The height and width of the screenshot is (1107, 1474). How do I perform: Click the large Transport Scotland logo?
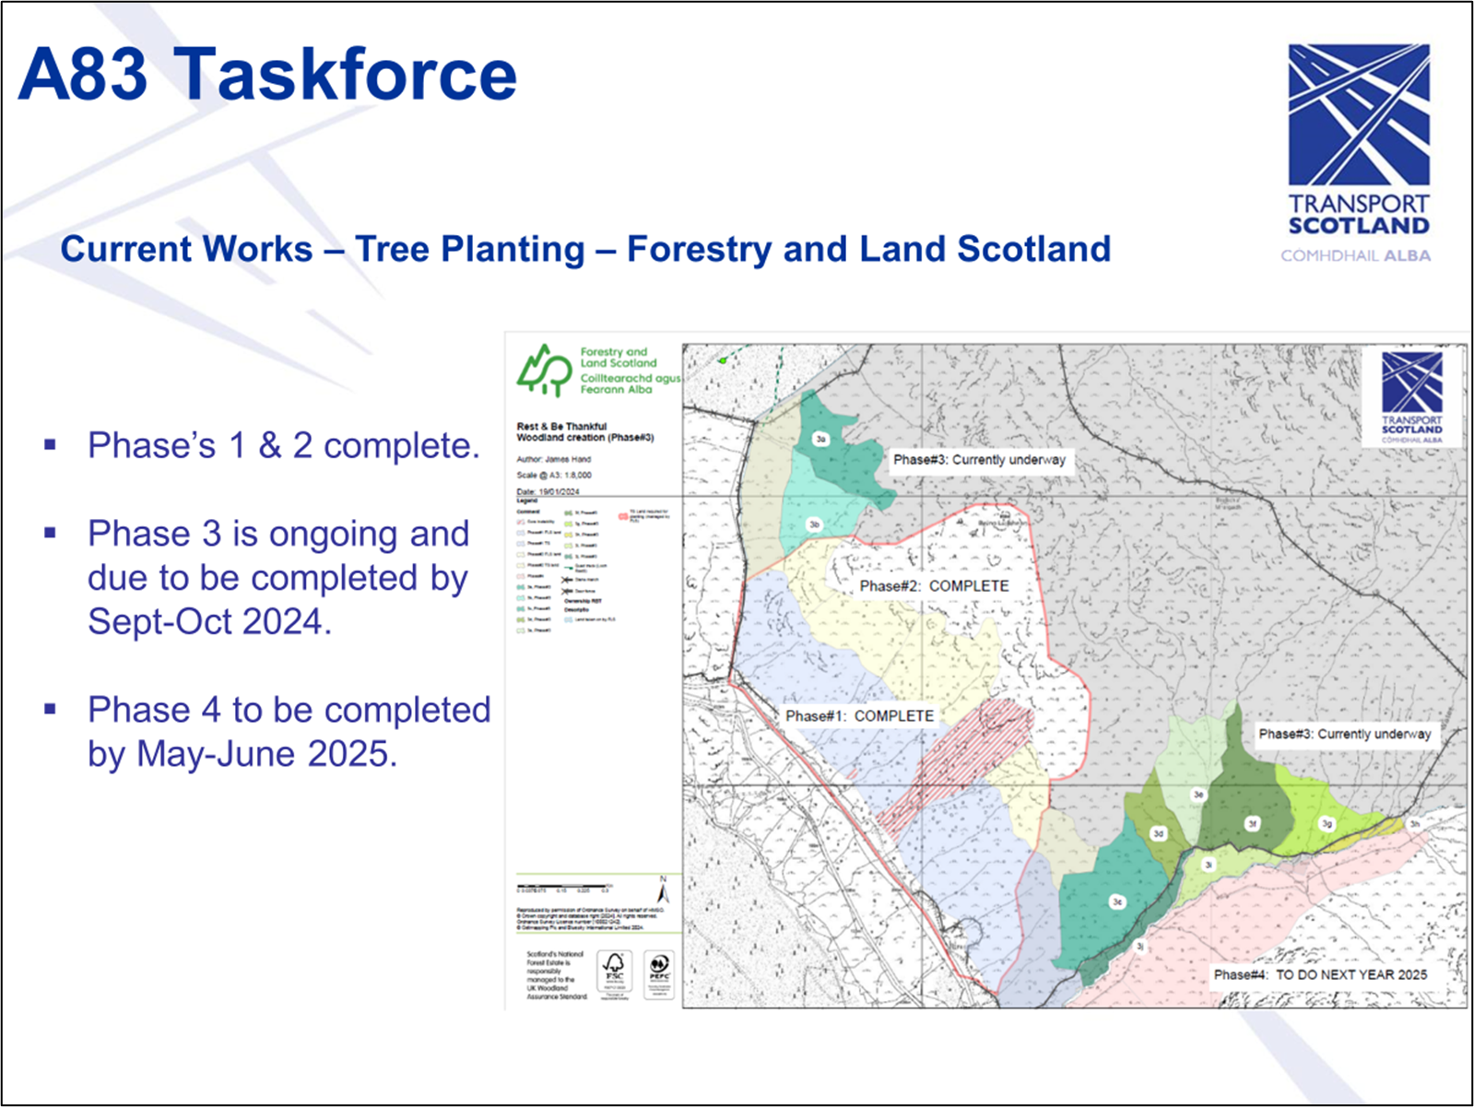tap(1358, 138)
